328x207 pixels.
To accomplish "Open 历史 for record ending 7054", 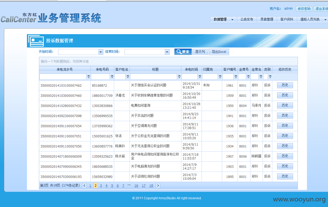I will [x=285, y=126].
